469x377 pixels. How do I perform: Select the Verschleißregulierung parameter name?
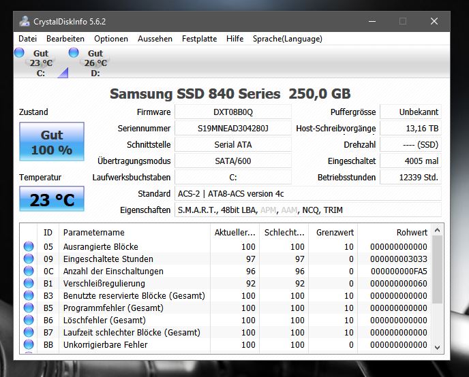[x=104, y=283]
